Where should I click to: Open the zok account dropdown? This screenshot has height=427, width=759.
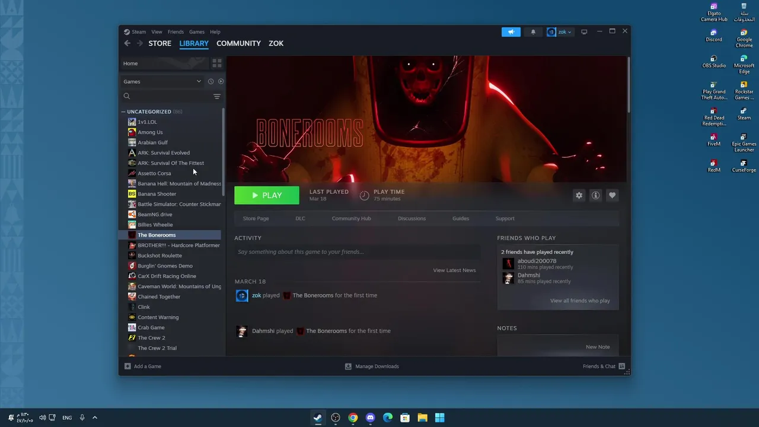coord(560,32)
